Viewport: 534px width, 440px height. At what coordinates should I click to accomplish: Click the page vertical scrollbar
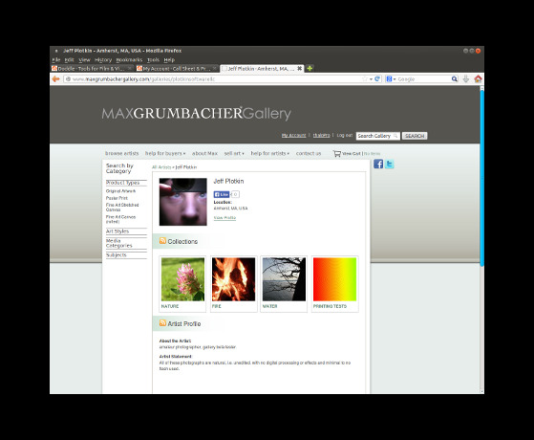pyautogui.click(x=481, y=177)
